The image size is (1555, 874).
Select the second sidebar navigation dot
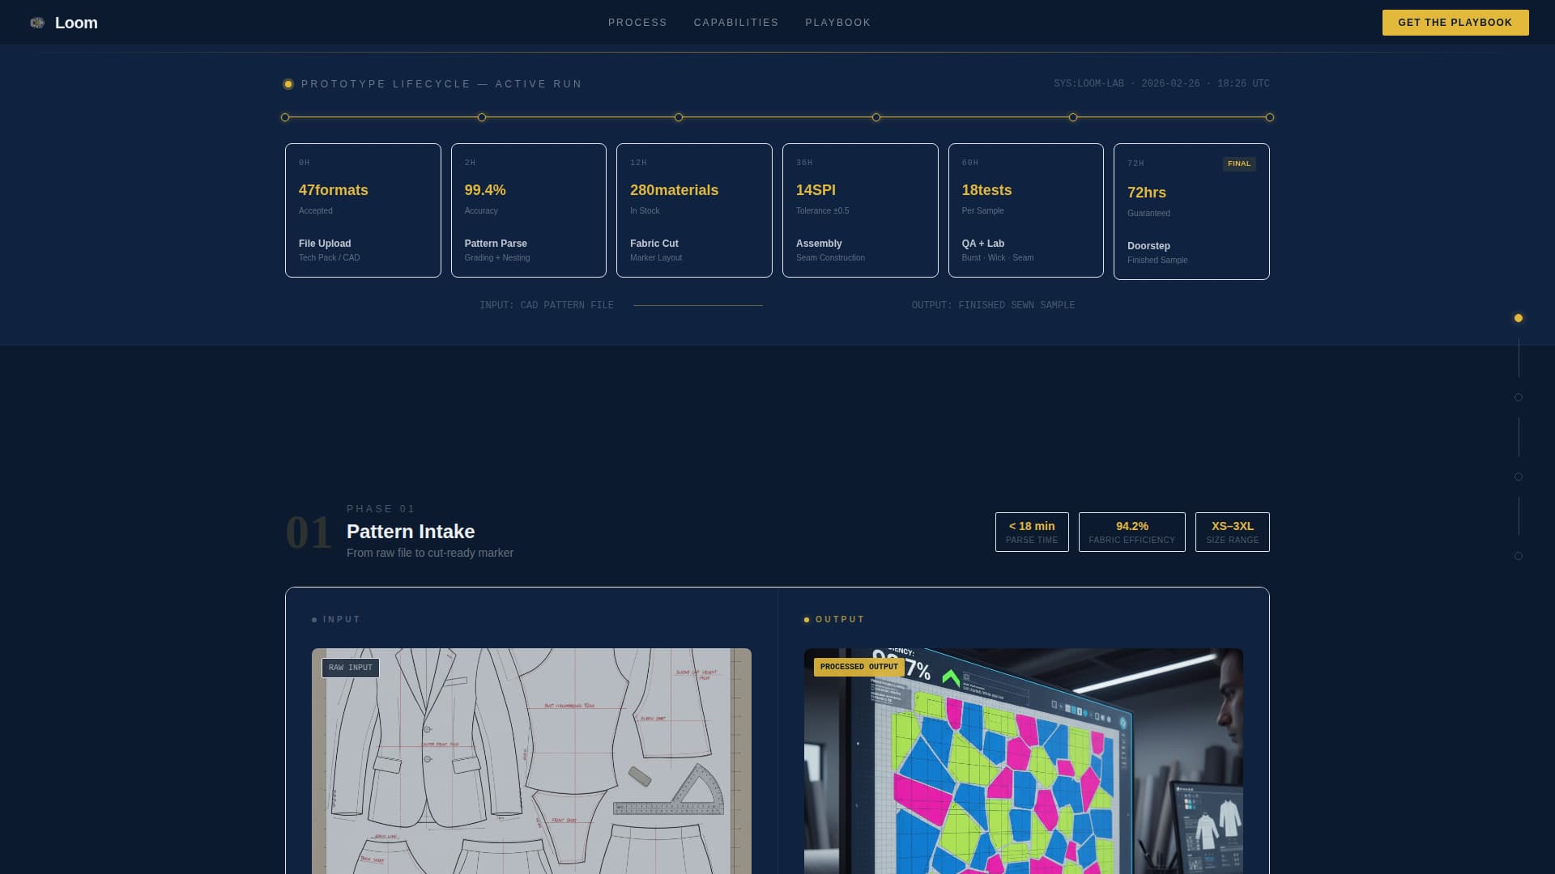click(x=1519, y=397)
